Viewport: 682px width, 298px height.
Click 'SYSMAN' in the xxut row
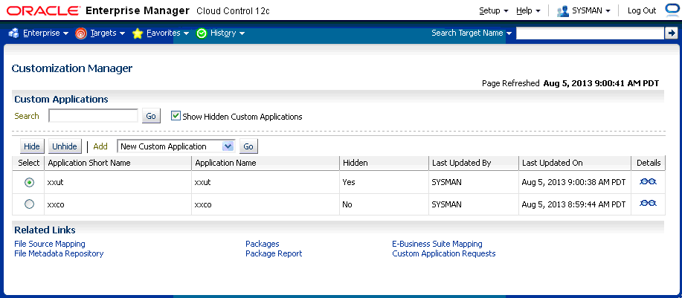pos(447,183)
